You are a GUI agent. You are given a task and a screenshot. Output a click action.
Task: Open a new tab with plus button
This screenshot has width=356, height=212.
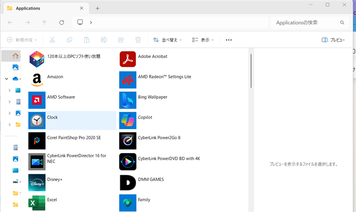97,8
